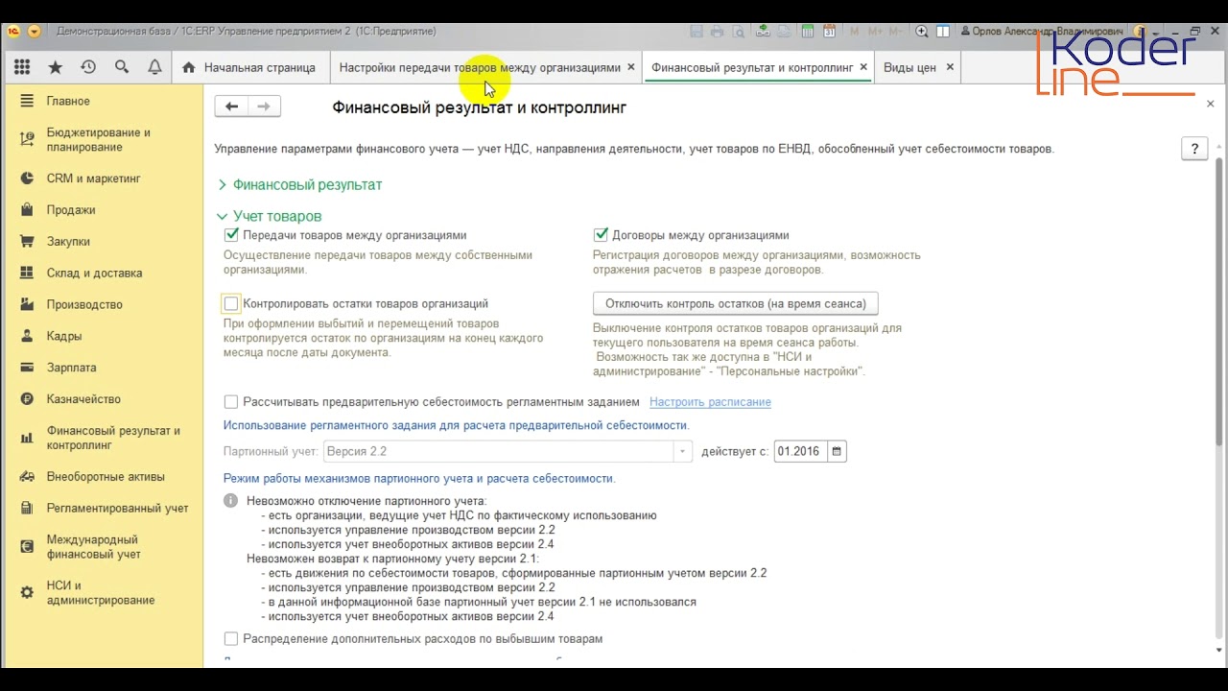This screenshot has width=1228, height=691.
Task: Click the 1C application logo icon
Action: [14, 31]
